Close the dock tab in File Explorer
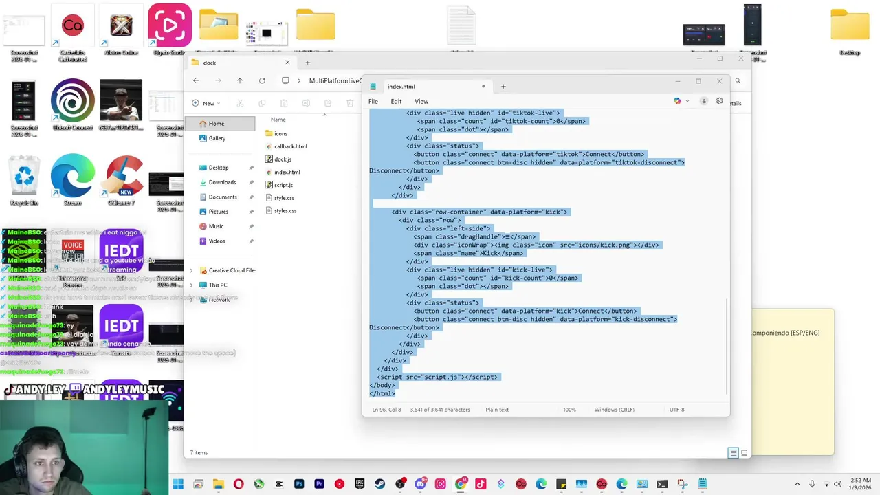880x495 pixels. tap(287, 63)
